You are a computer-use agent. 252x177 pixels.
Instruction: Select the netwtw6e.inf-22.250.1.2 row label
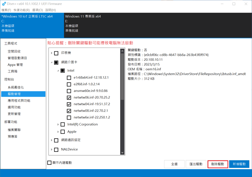[x=92, y=117]
